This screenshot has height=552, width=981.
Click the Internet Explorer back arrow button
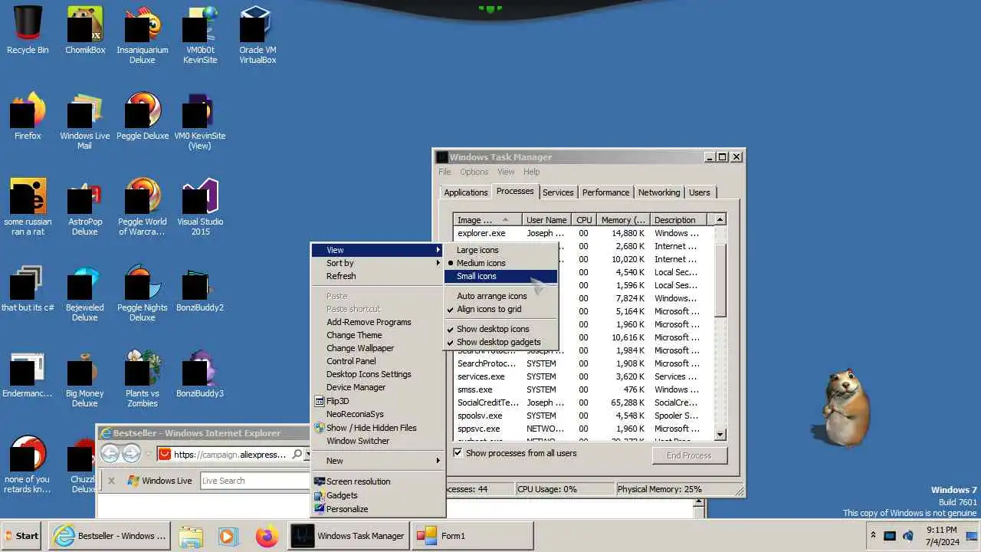click(x=110, y=454)
